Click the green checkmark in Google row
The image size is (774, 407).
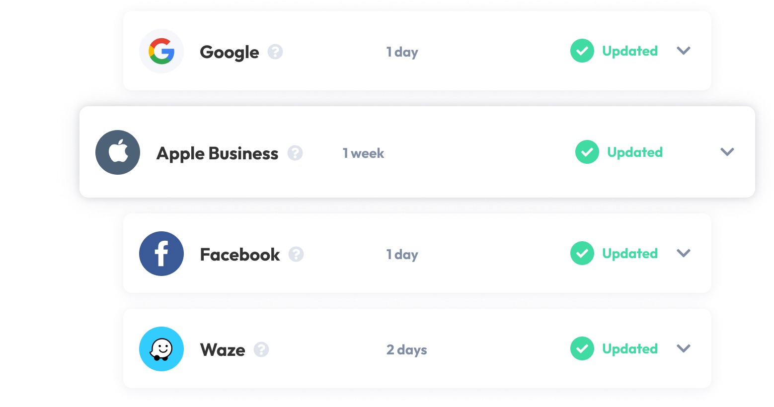coord(582,51)
